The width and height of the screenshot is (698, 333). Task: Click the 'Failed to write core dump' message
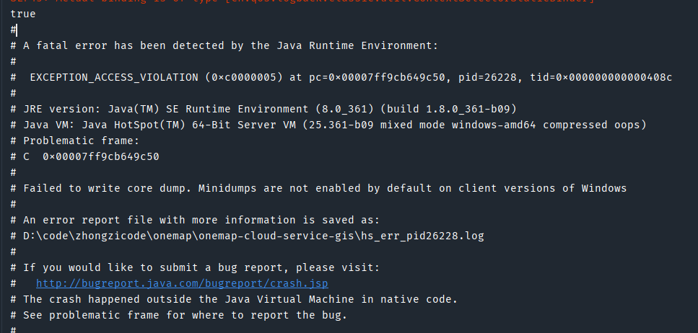pyautogui.click(x=325, y=188)
